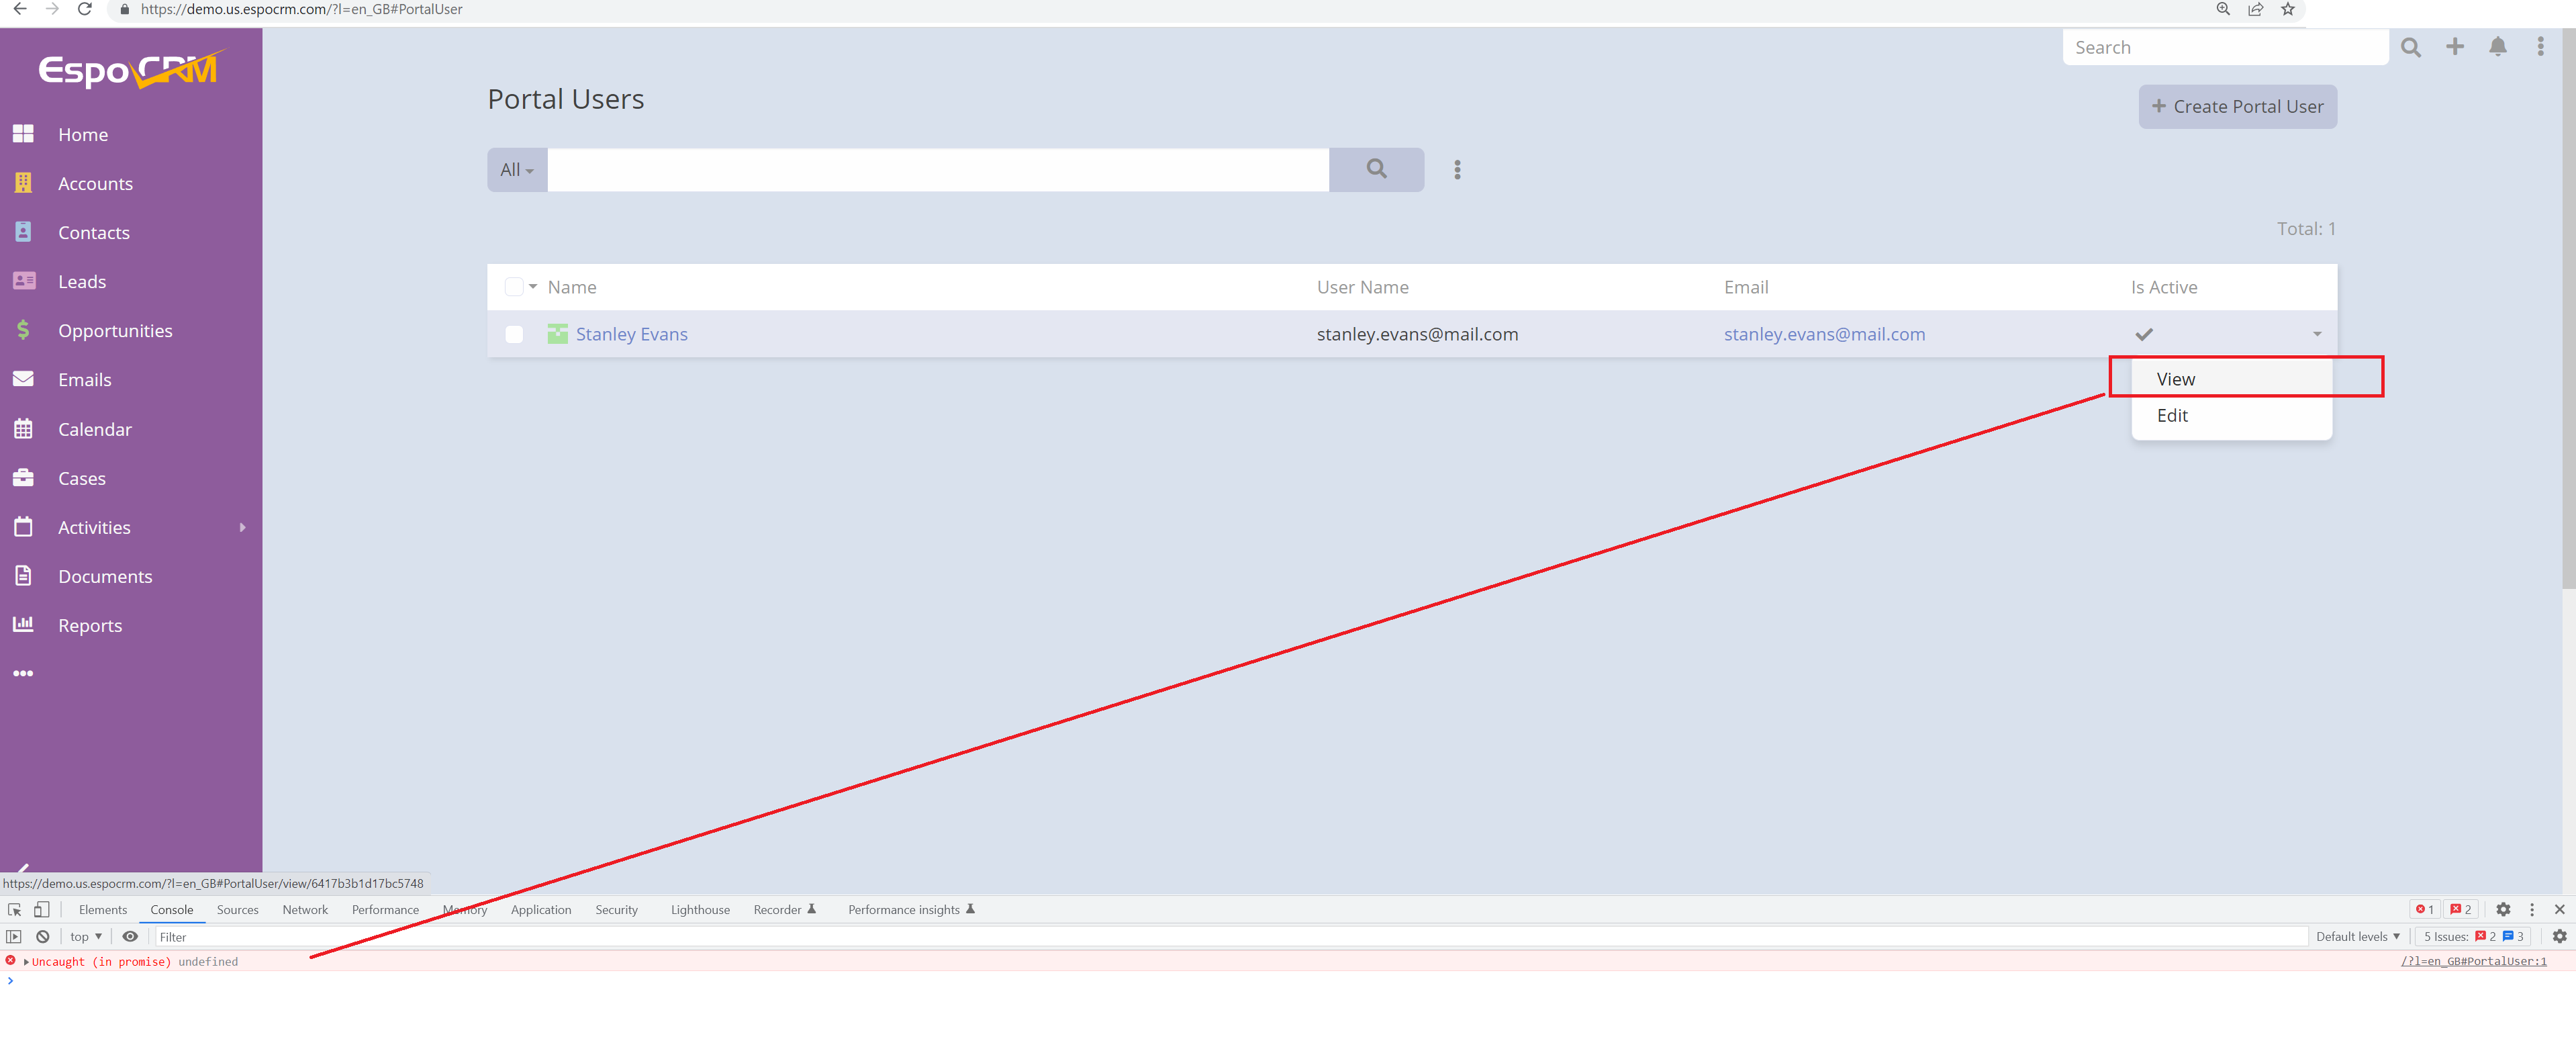
Task: Expand the Activities submenu arrow
Action: pyautogui.click(x=242, y=527)
